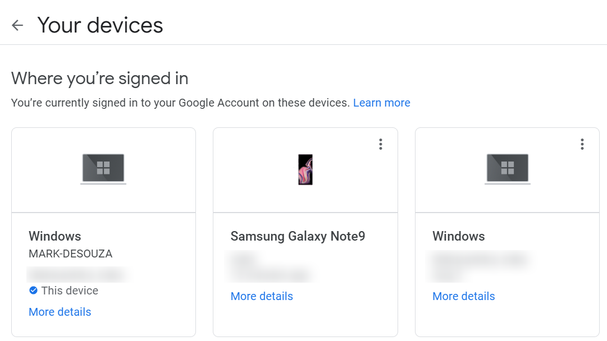Screen dimensions: 607x341
Task: Open More details on the rightmost Windows card
Action: pos(463,296)
